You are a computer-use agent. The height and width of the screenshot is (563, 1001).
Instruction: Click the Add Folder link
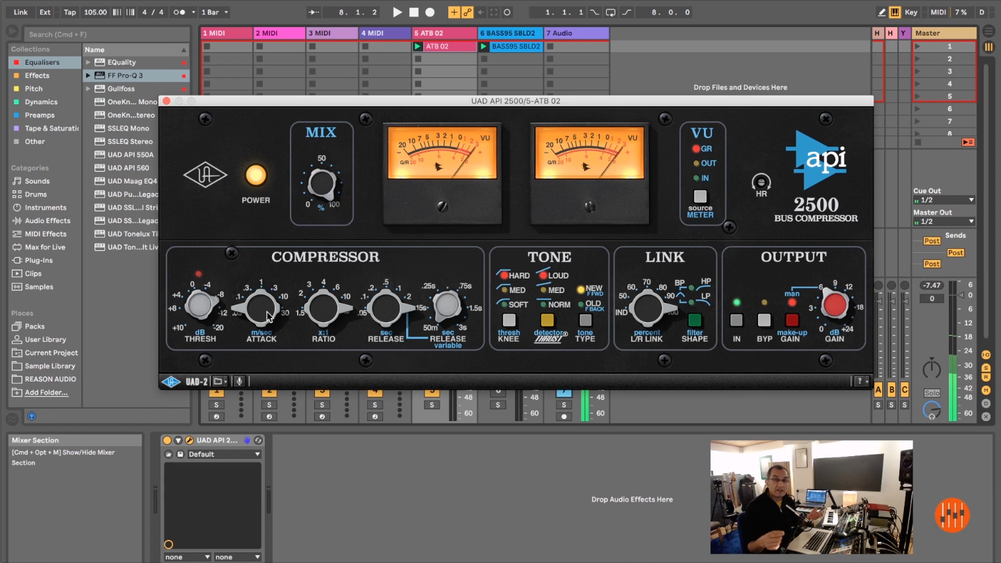click(x=46, y=392)
